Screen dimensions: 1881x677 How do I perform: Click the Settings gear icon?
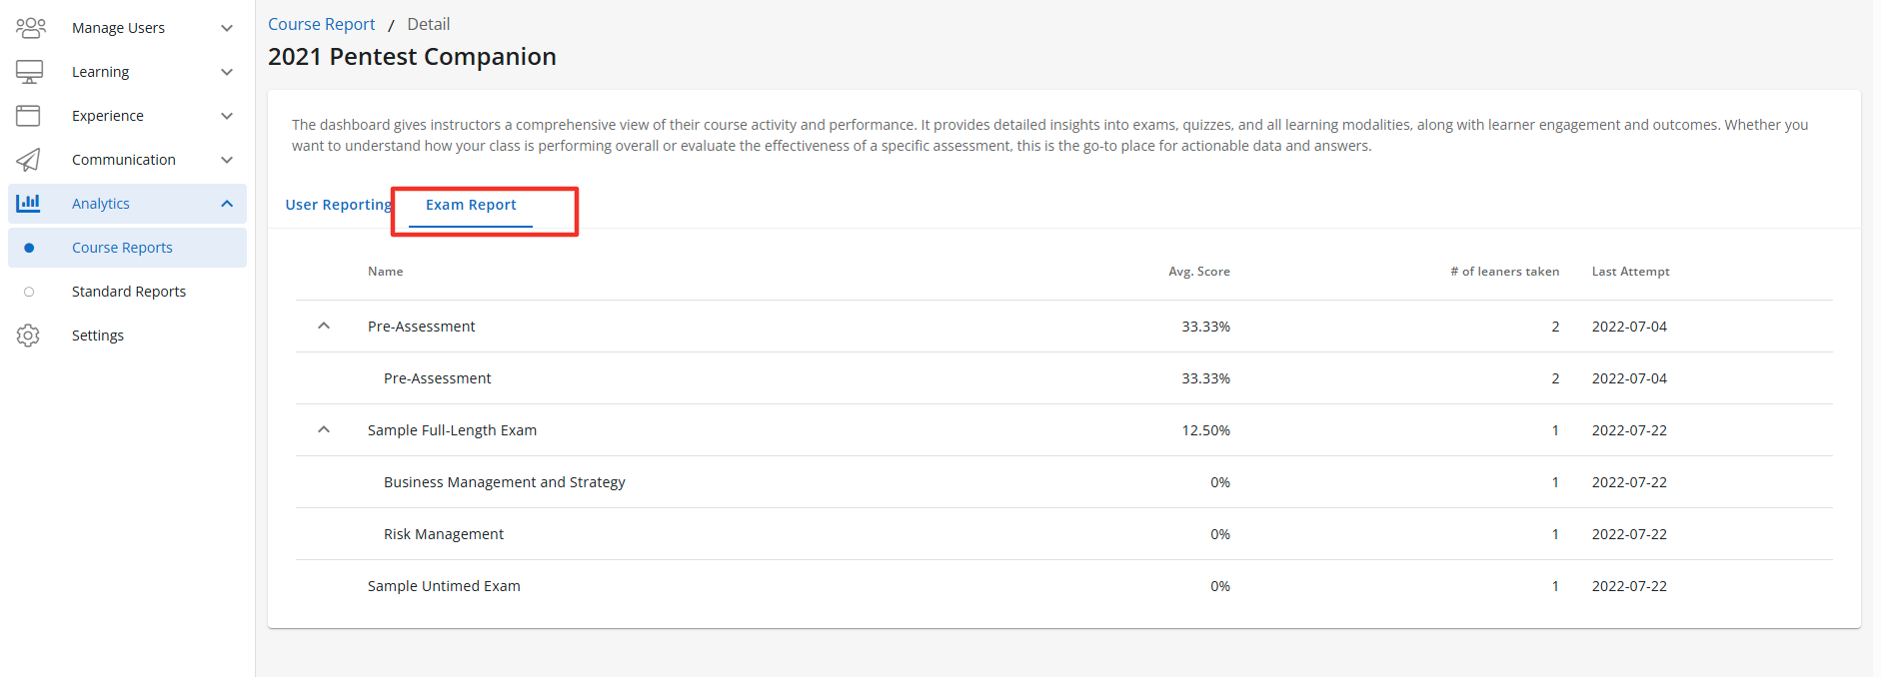click(28, 336)
